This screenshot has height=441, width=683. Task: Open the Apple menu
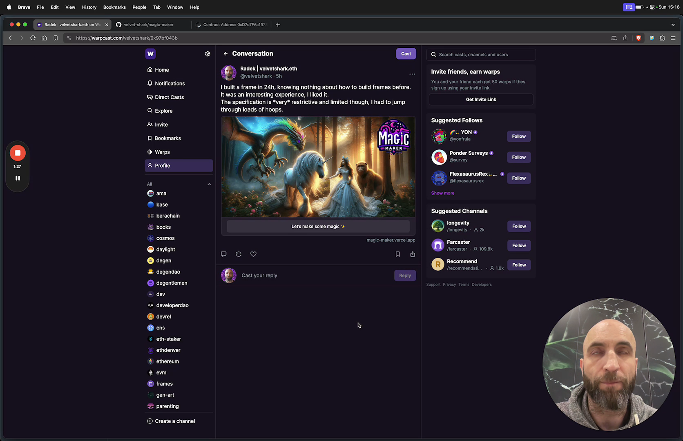point(9,7)
